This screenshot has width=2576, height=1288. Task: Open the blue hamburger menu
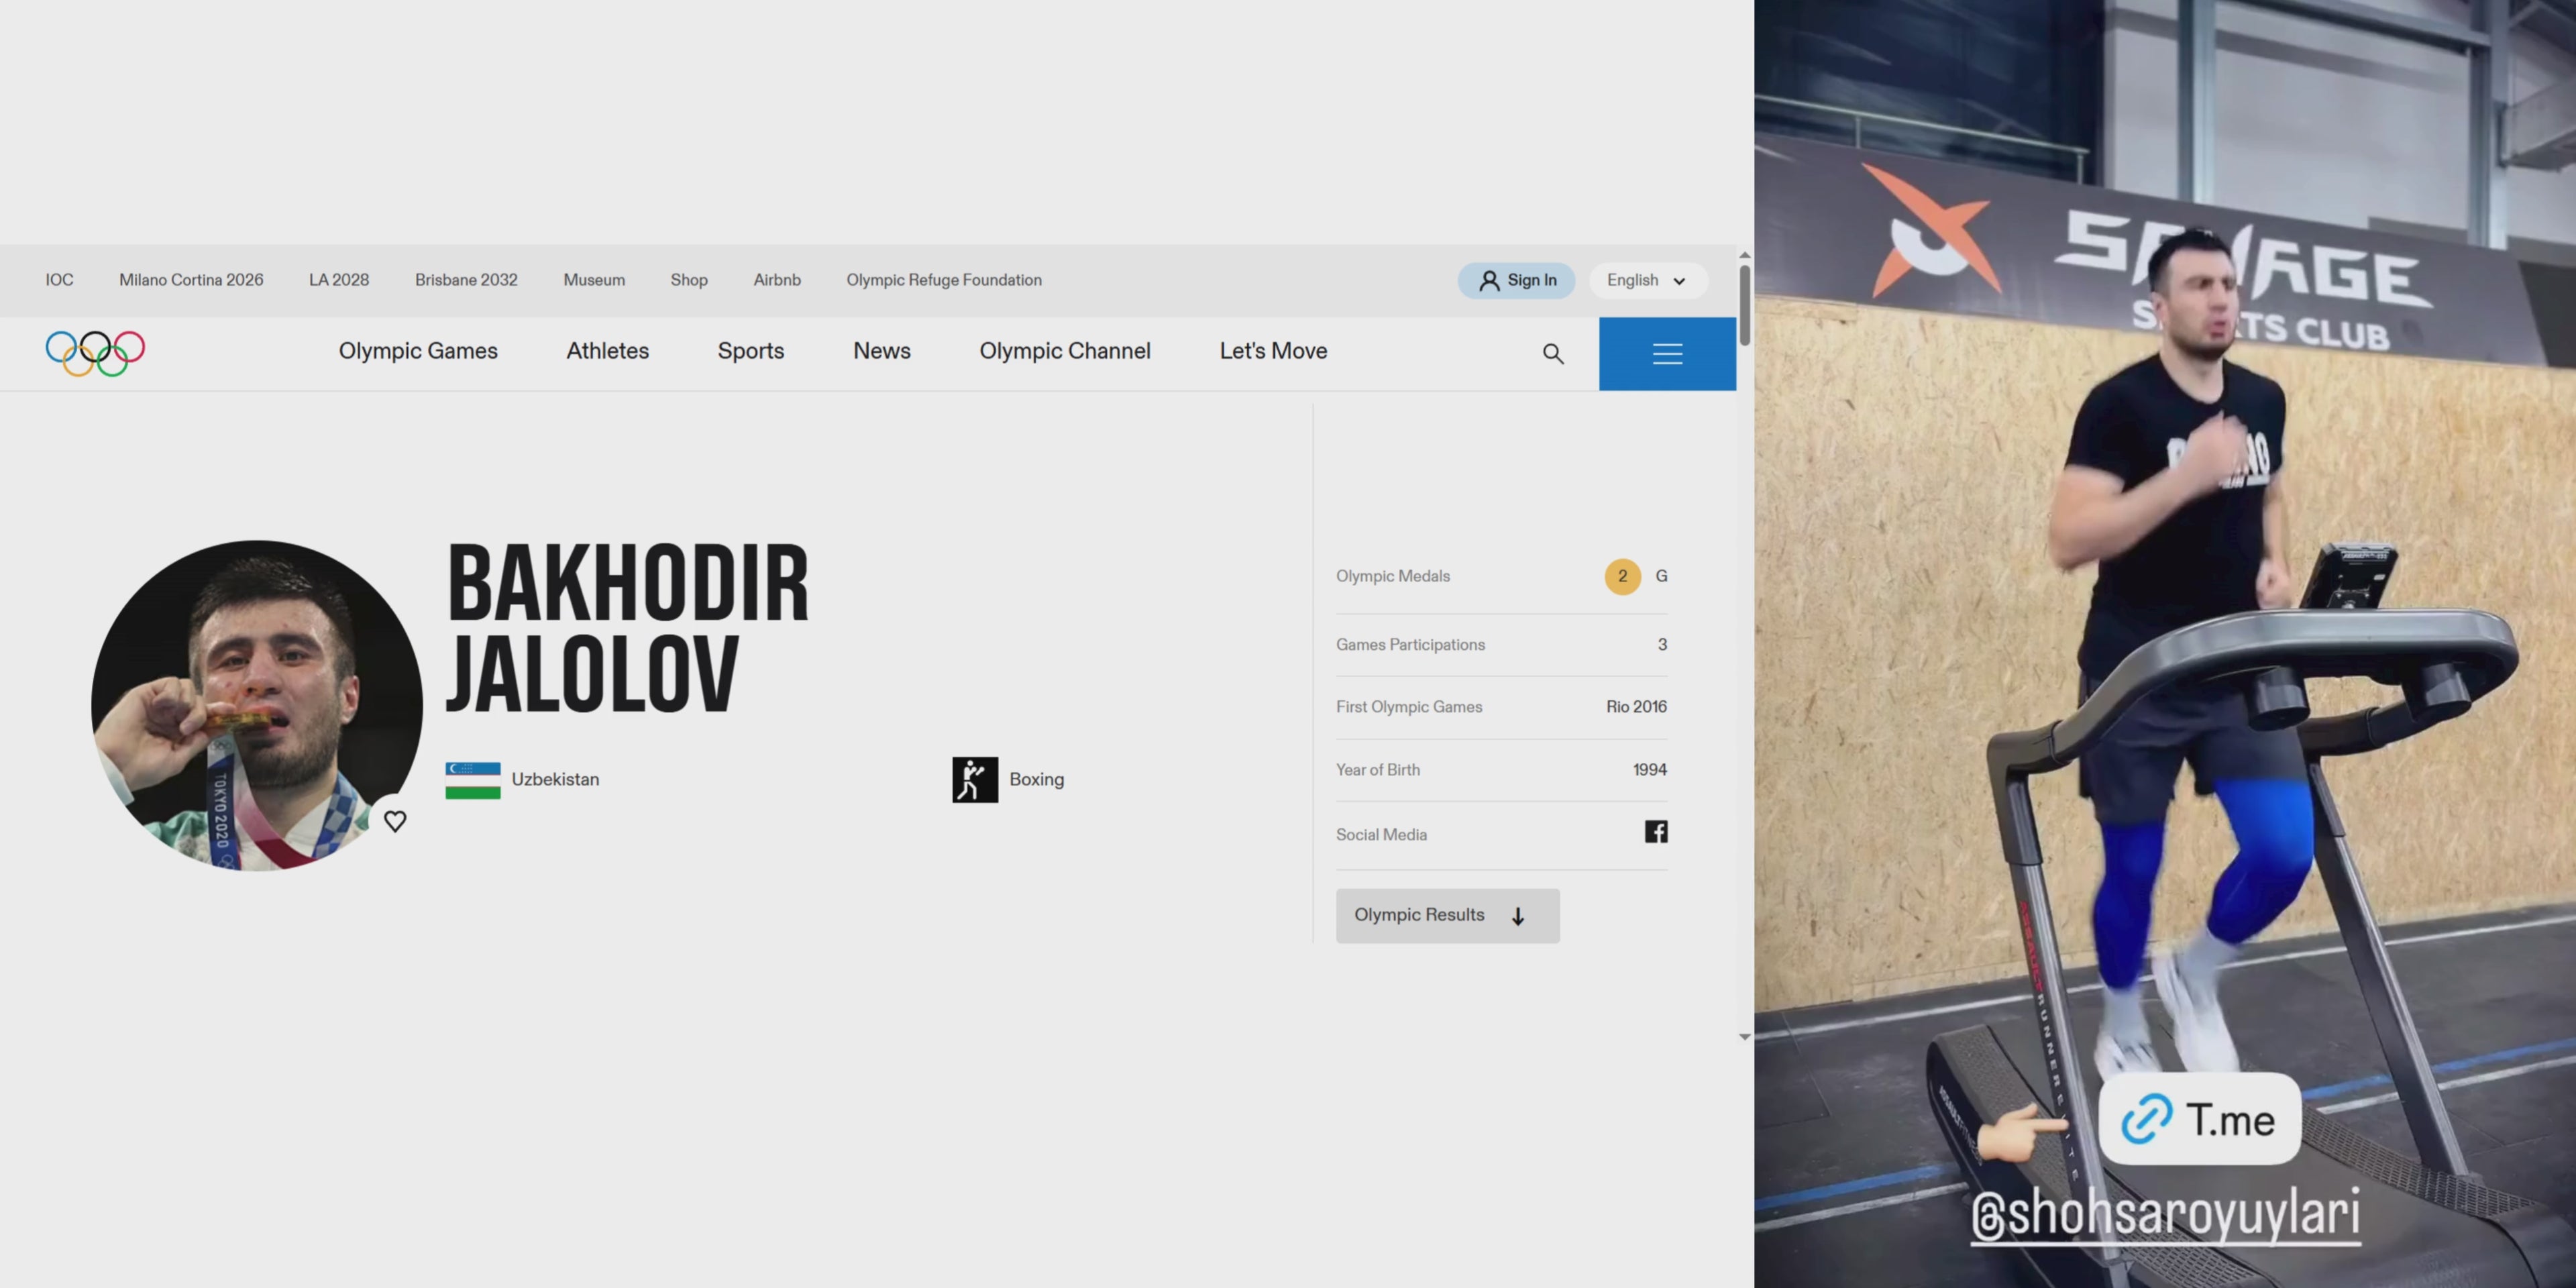[x=1667, y=354]
